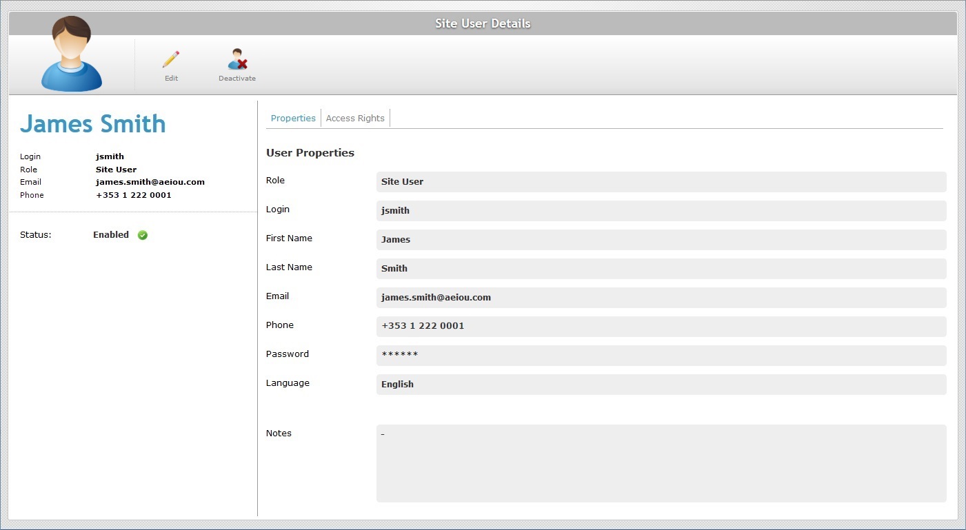Click the James Smith name heading
The height and width of the screenshot is (530, 966).
click(93, 124)
